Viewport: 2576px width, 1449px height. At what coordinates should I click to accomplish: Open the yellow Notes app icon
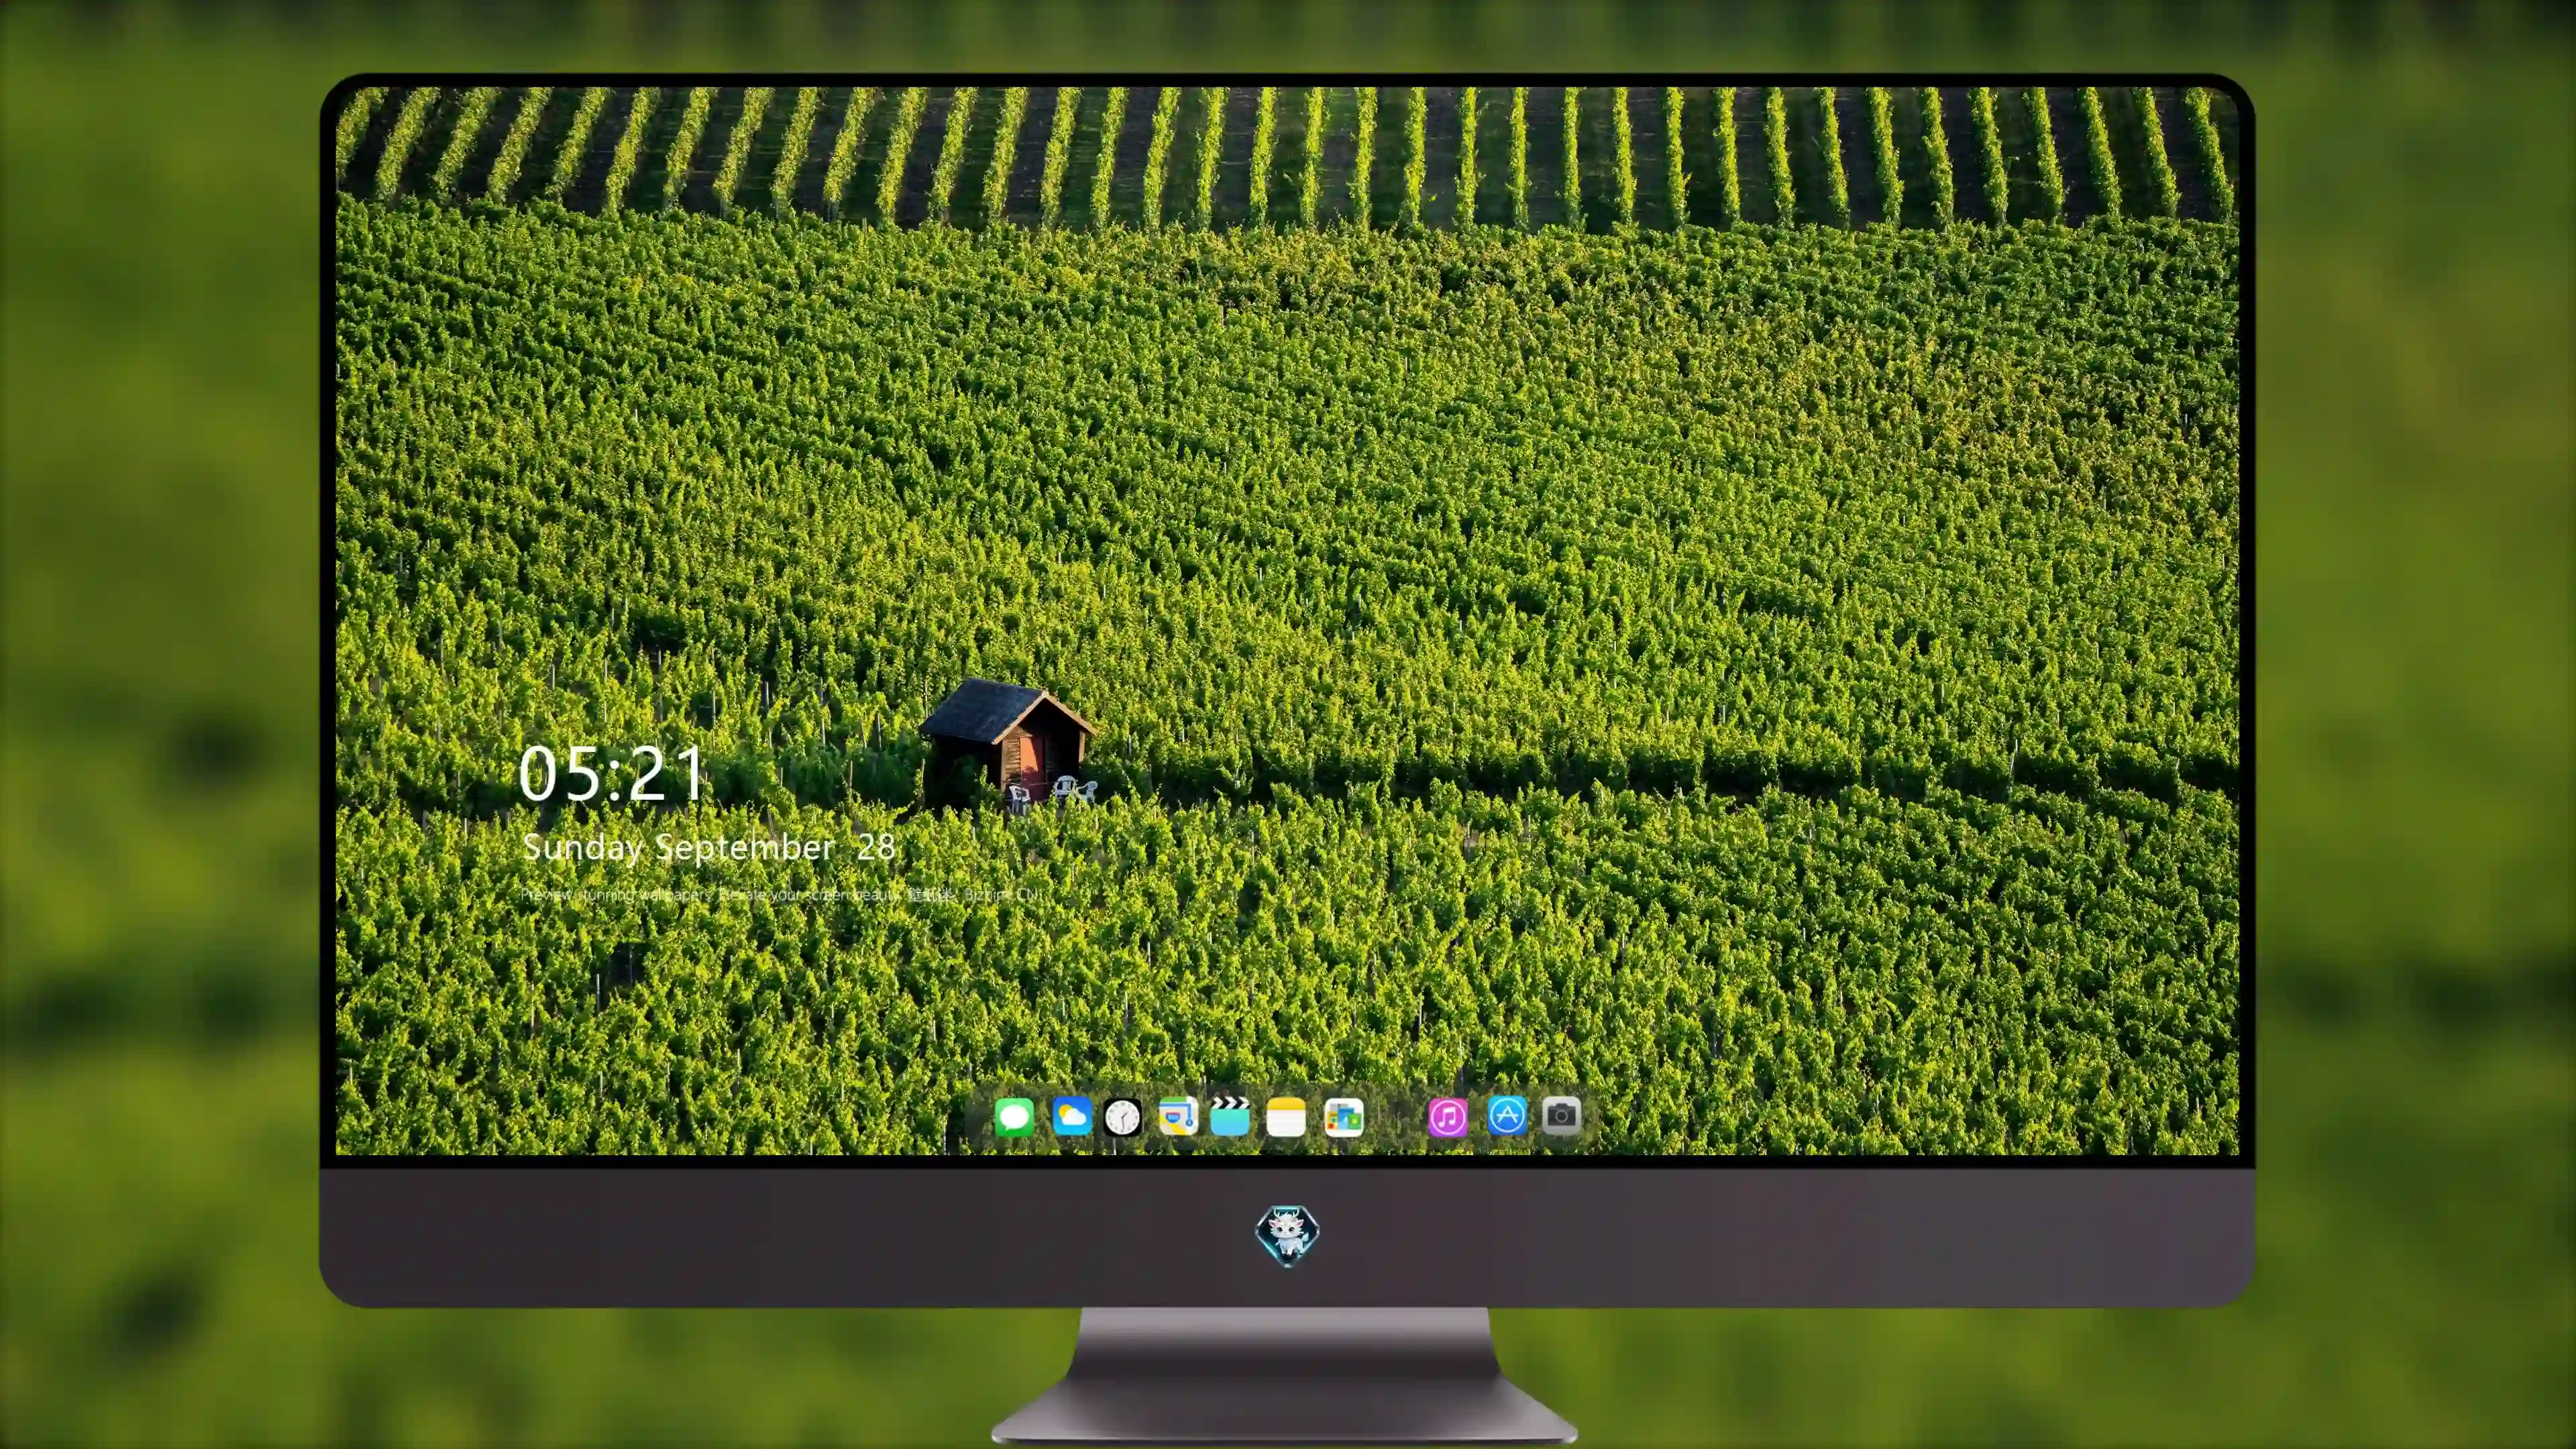(x=1286, y=1117)
